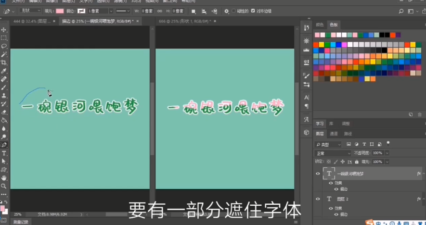Toggle lock transparent pixels icon

329,162
